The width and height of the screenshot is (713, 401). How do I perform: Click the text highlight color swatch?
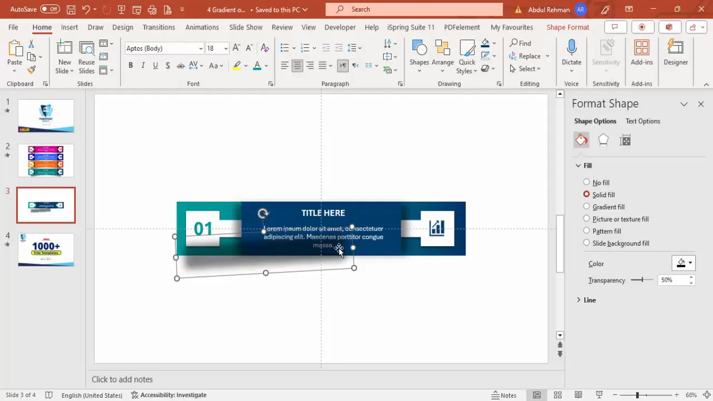coord(237,66)
